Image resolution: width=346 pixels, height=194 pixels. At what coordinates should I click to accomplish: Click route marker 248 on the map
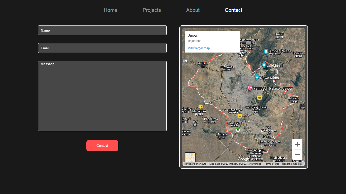(x=259, y=98)
